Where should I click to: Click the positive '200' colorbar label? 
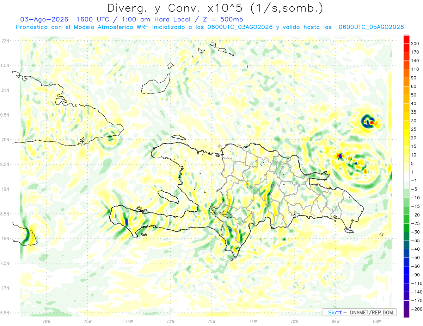coord(415,44)
